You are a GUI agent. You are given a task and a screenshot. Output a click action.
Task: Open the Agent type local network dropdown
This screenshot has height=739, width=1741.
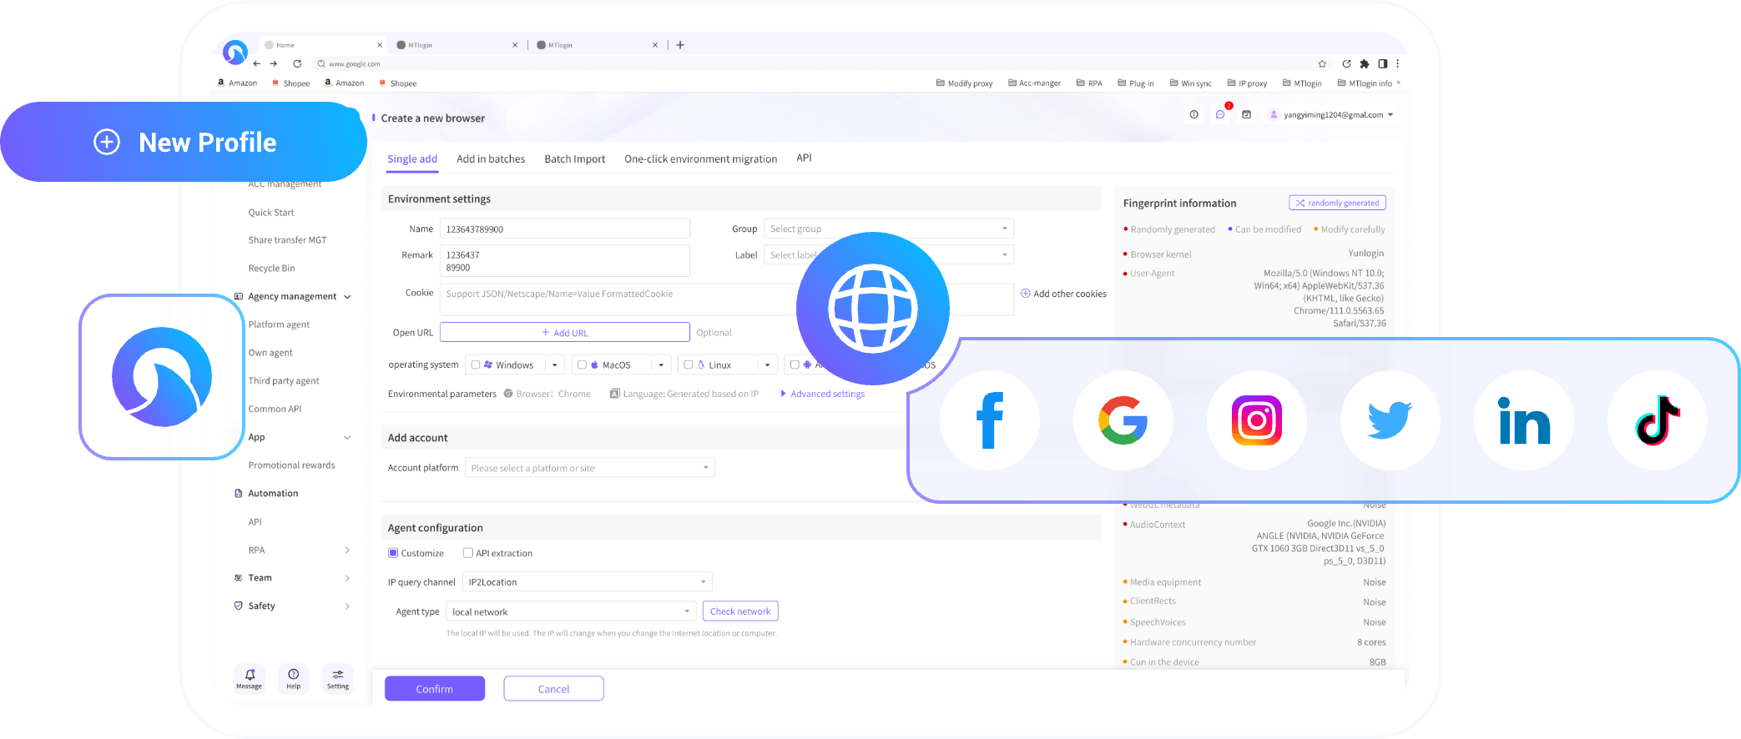[571, 611]
